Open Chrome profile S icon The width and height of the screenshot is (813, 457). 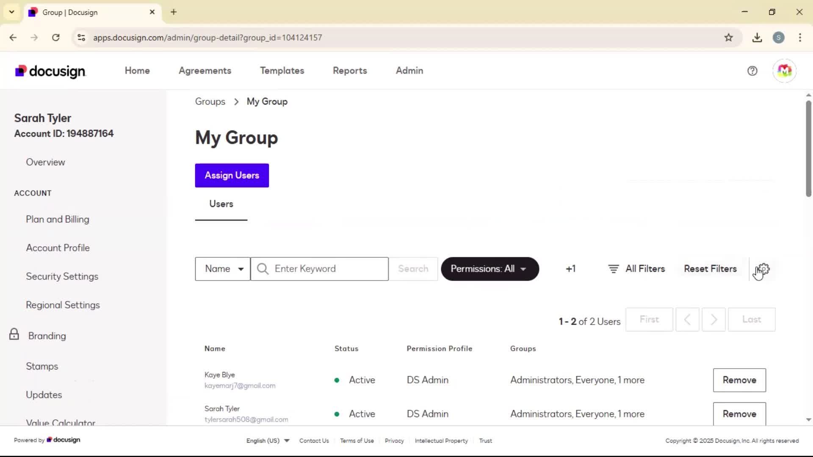click(x=778, y=38)
